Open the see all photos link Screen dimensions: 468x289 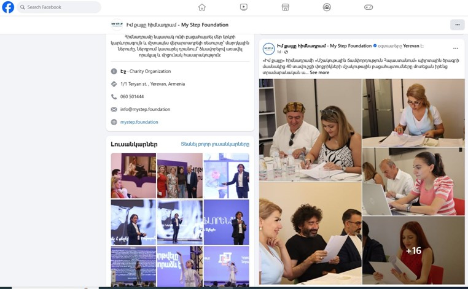point(215,144)
